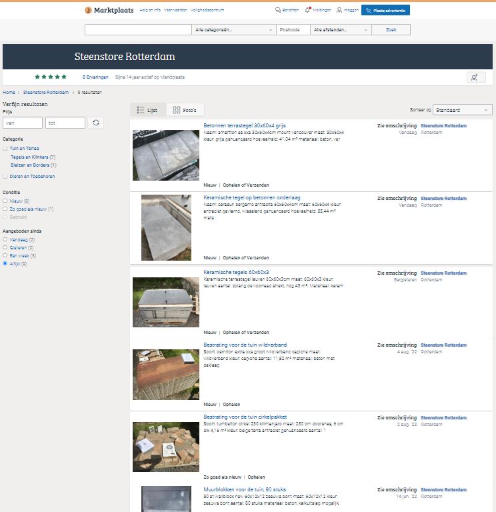
Task: Click seller name beside Betonnen terrastegel listing
Action: tap(443, 126)
